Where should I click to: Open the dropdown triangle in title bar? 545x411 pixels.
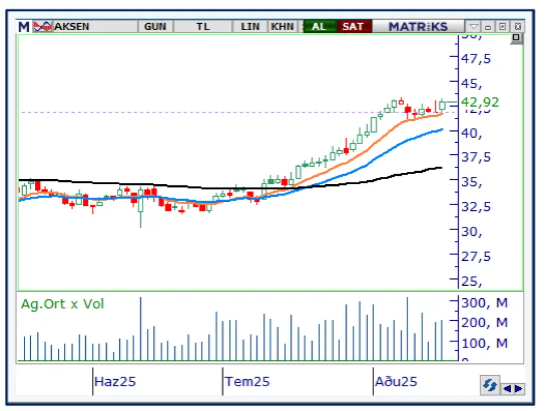click(473, 27)
